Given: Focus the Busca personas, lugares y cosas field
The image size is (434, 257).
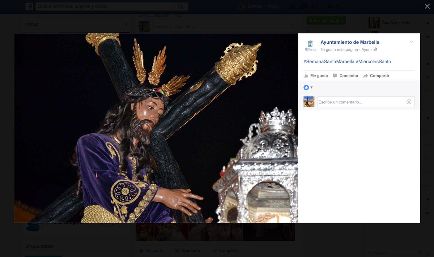Looking at the screenshot, I should pyautogui.click(x=112, y=7).
